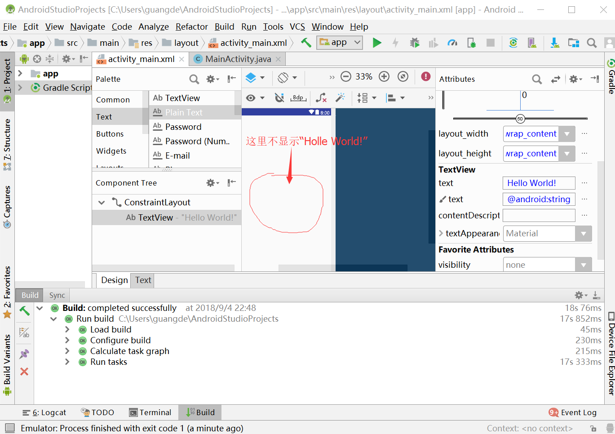Open the TODO tool window

pos(97,412)
